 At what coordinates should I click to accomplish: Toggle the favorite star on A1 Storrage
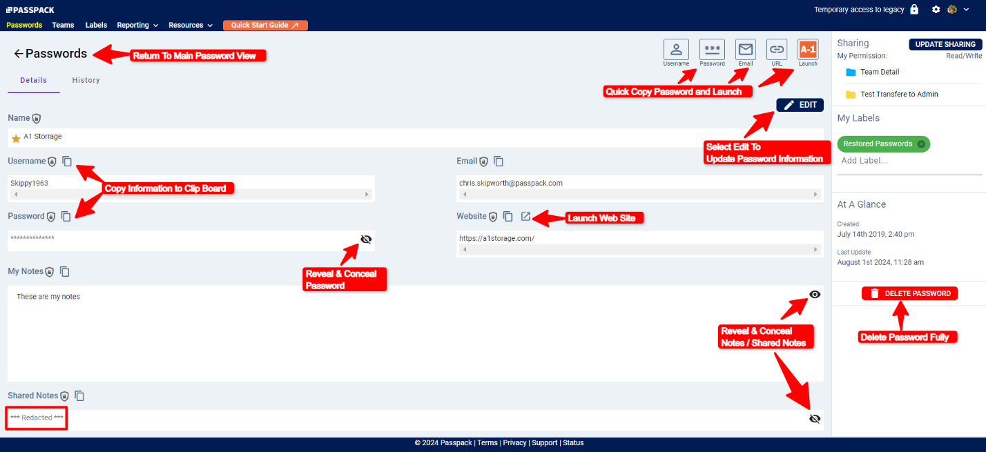pyautogui.click(x=16, y=139)
